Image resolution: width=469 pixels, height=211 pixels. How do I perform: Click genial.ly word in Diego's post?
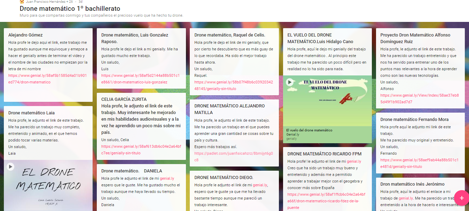coord(260,185)
